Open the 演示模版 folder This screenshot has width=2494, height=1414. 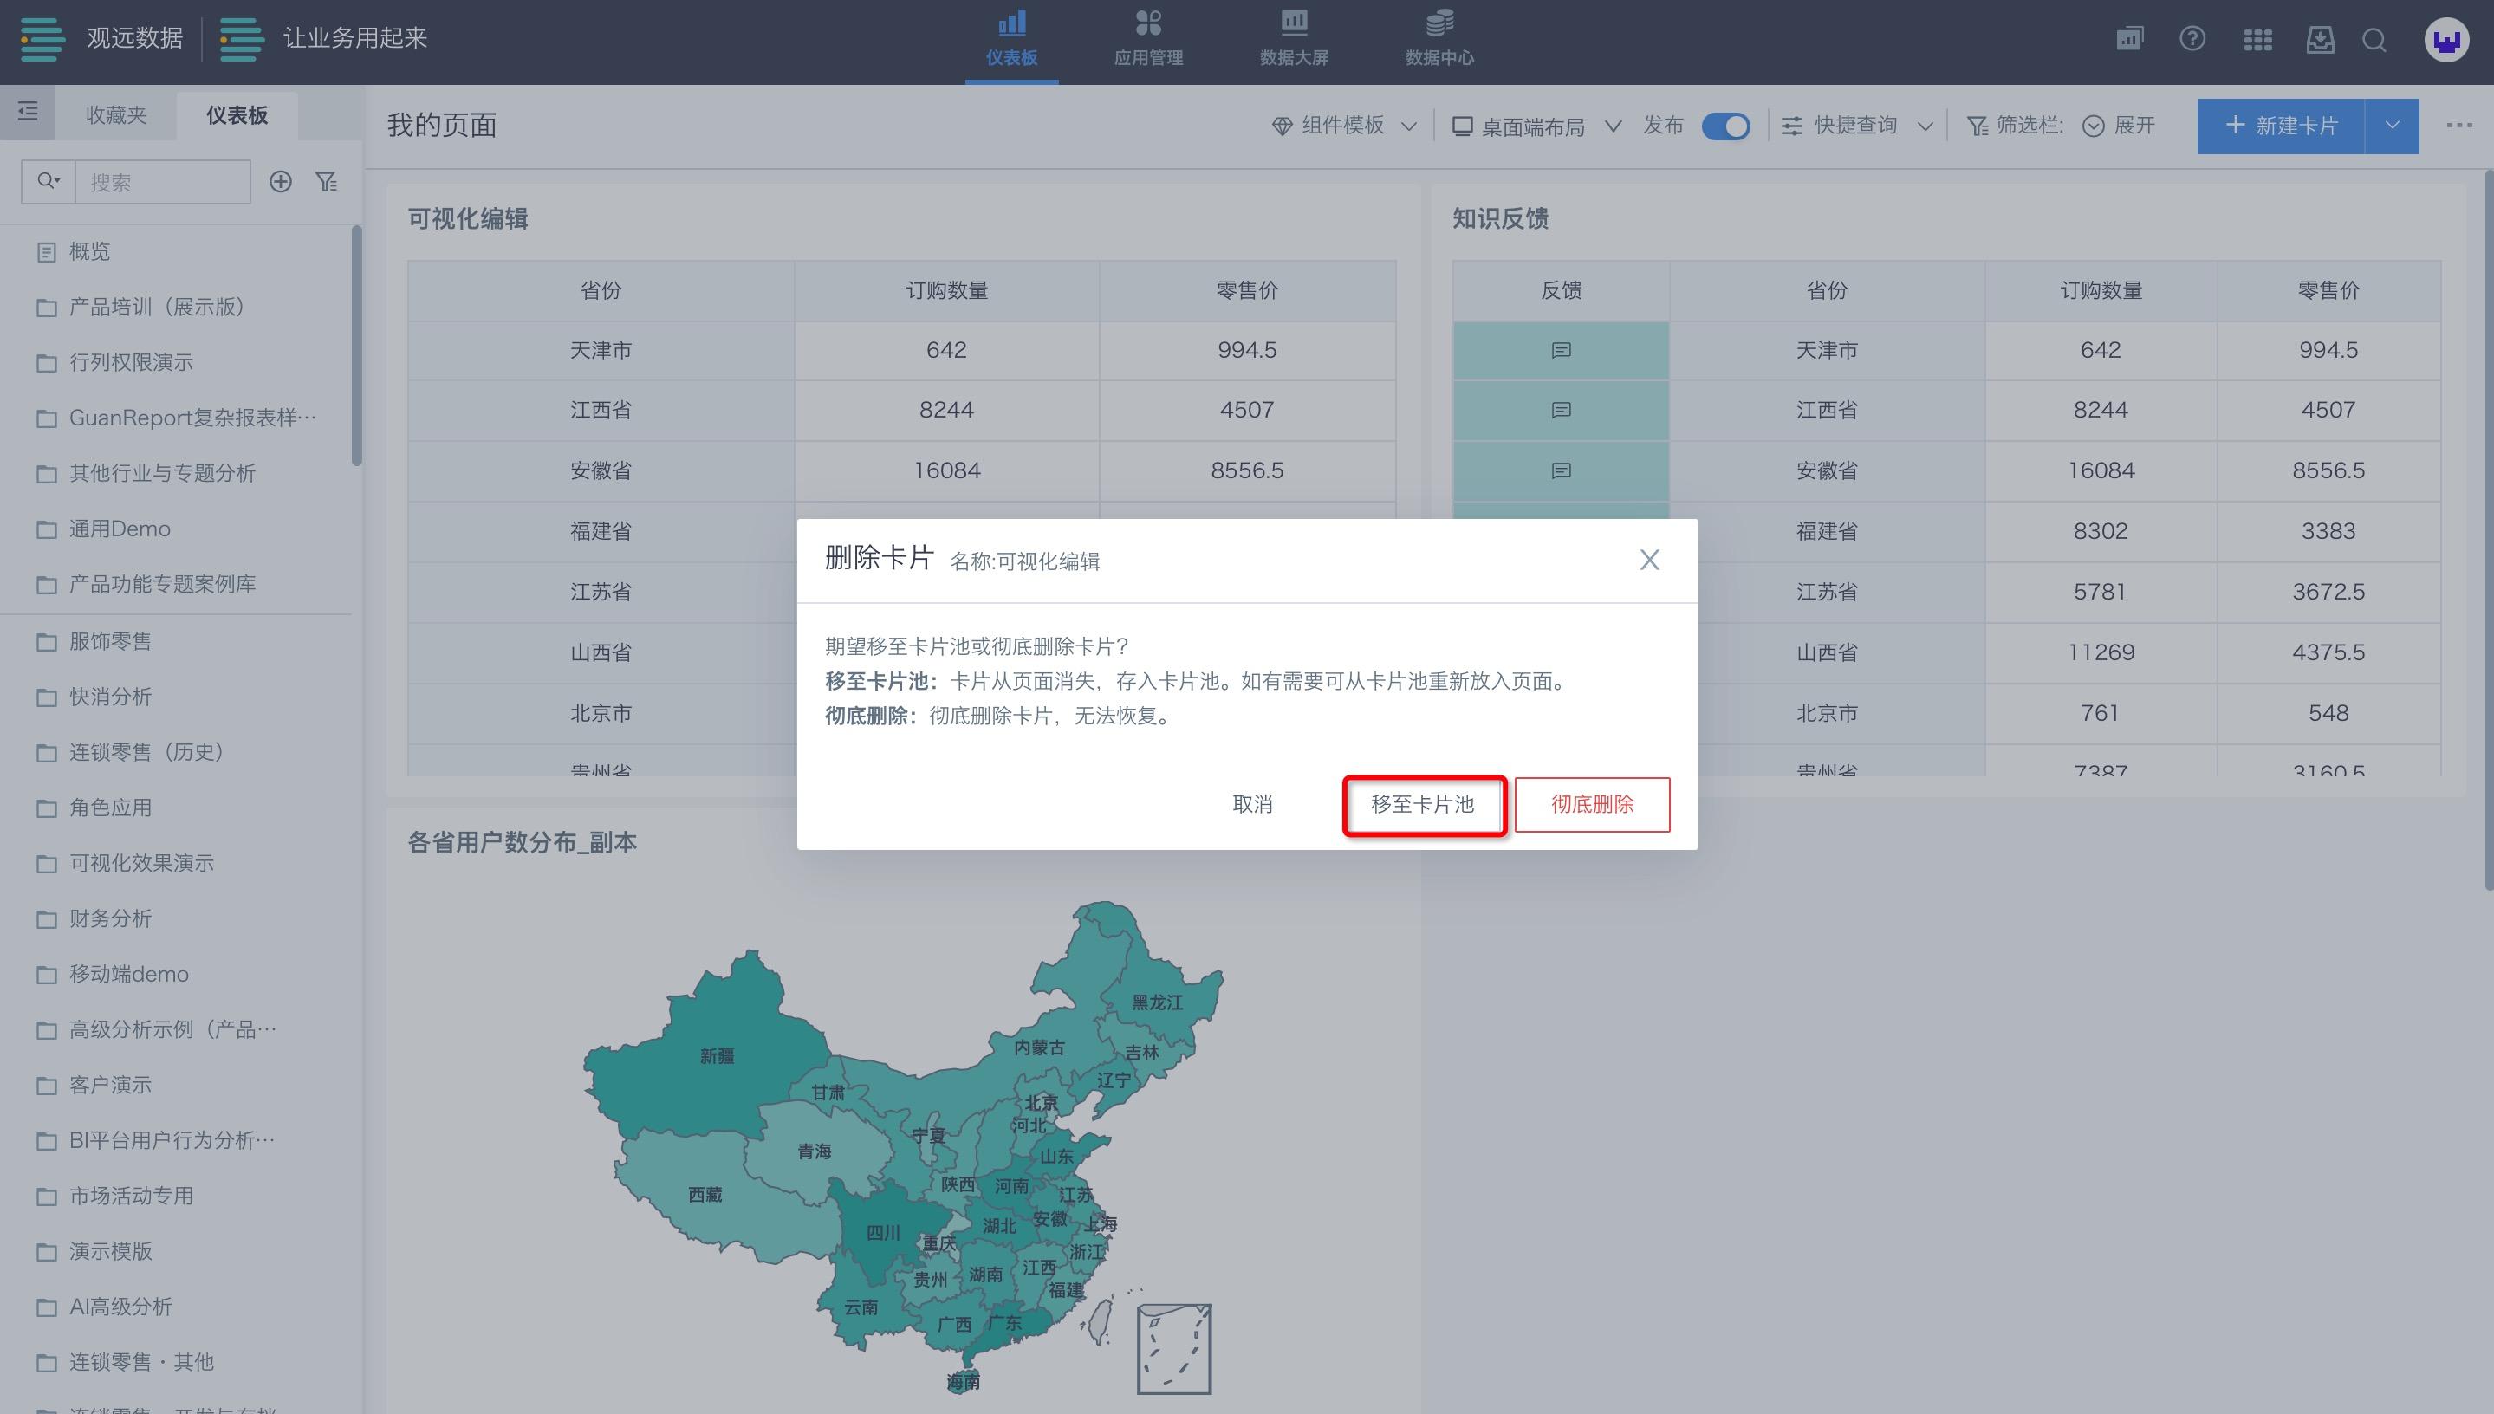coord(175,1251)
